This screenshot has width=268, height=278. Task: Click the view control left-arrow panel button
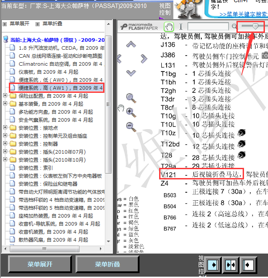pos(248,265)
